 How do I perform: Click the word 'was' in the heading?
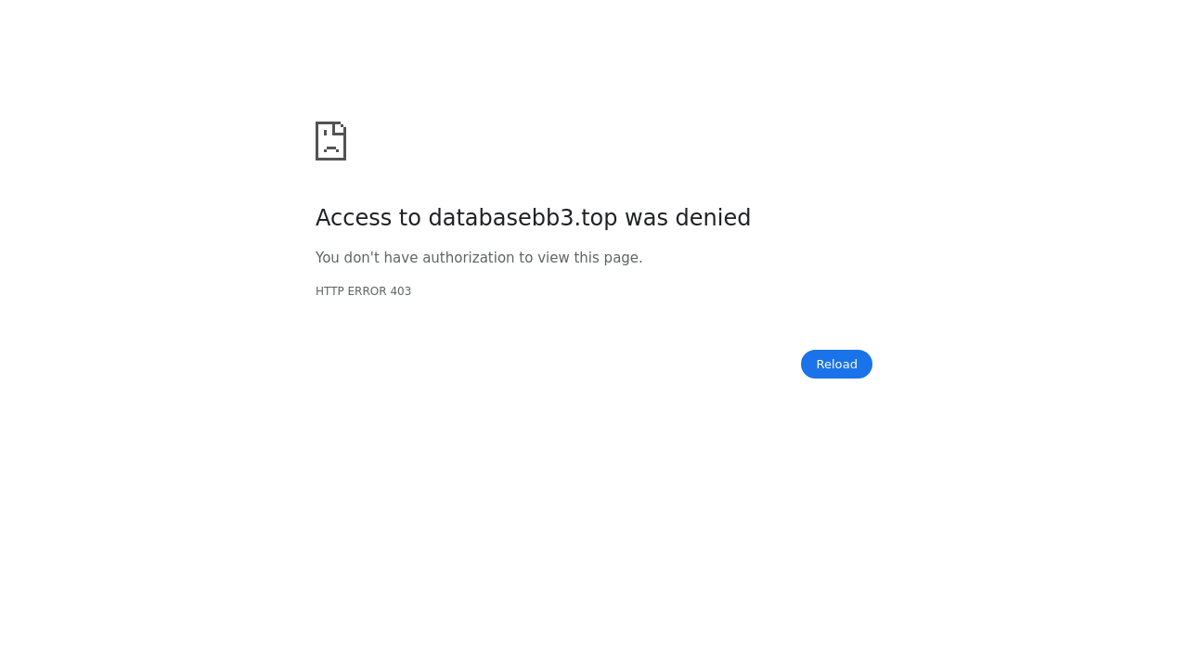tap(644, 218)
